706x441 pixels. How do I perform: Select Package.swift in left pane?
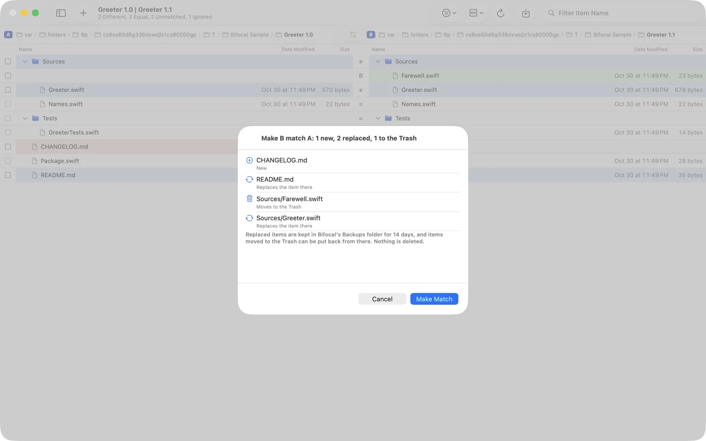click(x=60, y=161)
